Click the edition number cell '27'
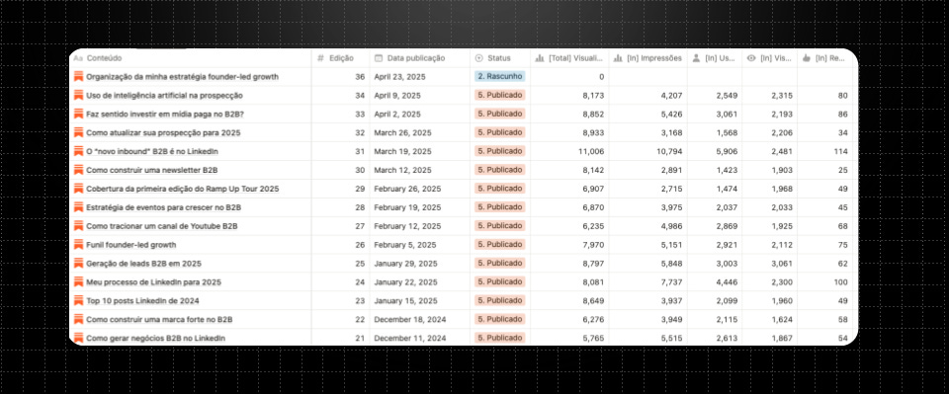Viewport: 949px width, 394px height. click(341, 226)
